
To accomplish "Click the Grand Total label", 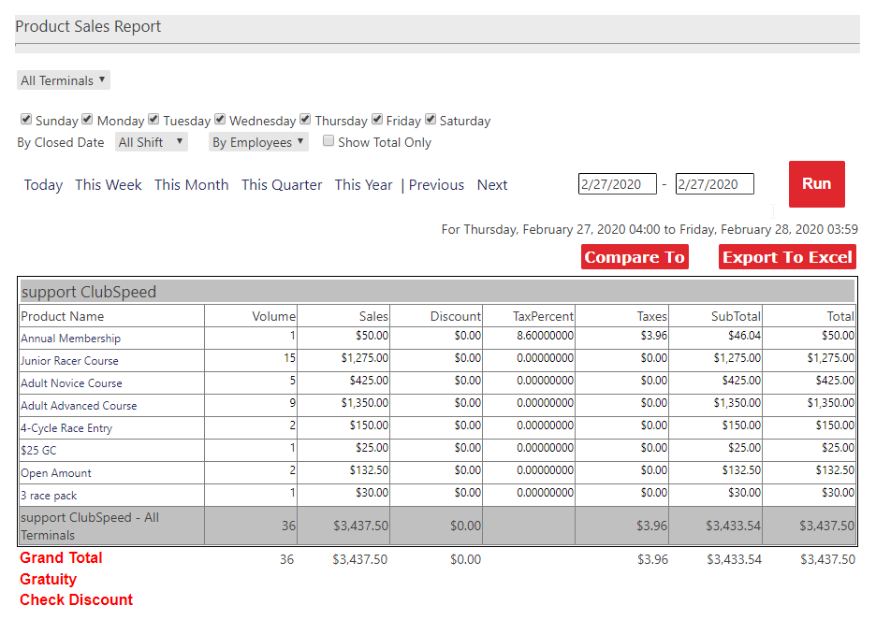I will [x=61, y=557].
